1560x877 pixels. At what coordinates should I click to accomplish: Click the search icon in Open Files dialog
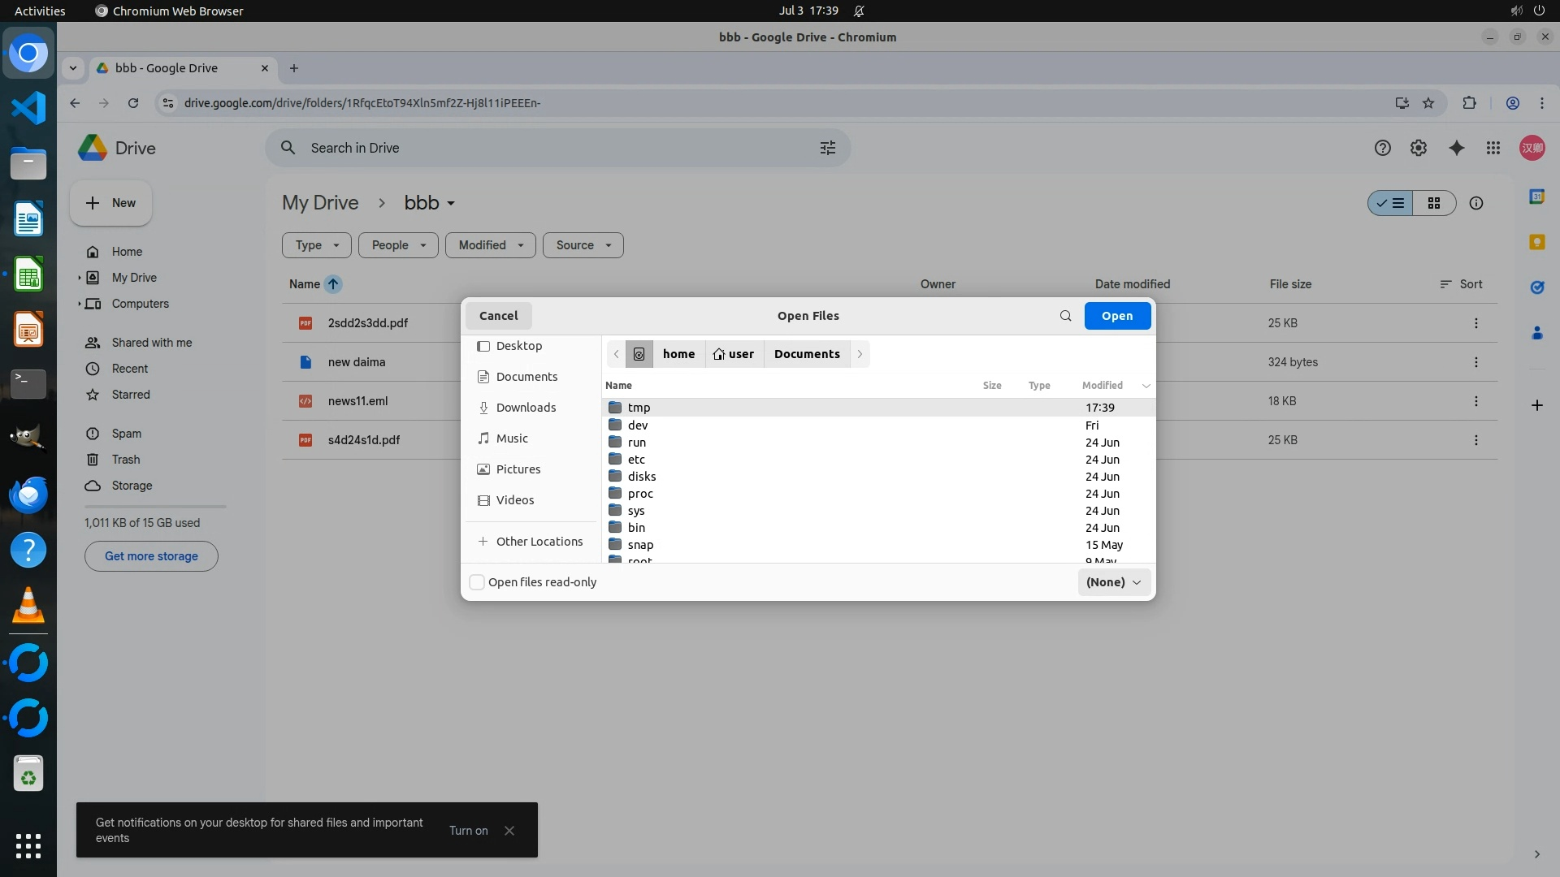[1065, 316]
